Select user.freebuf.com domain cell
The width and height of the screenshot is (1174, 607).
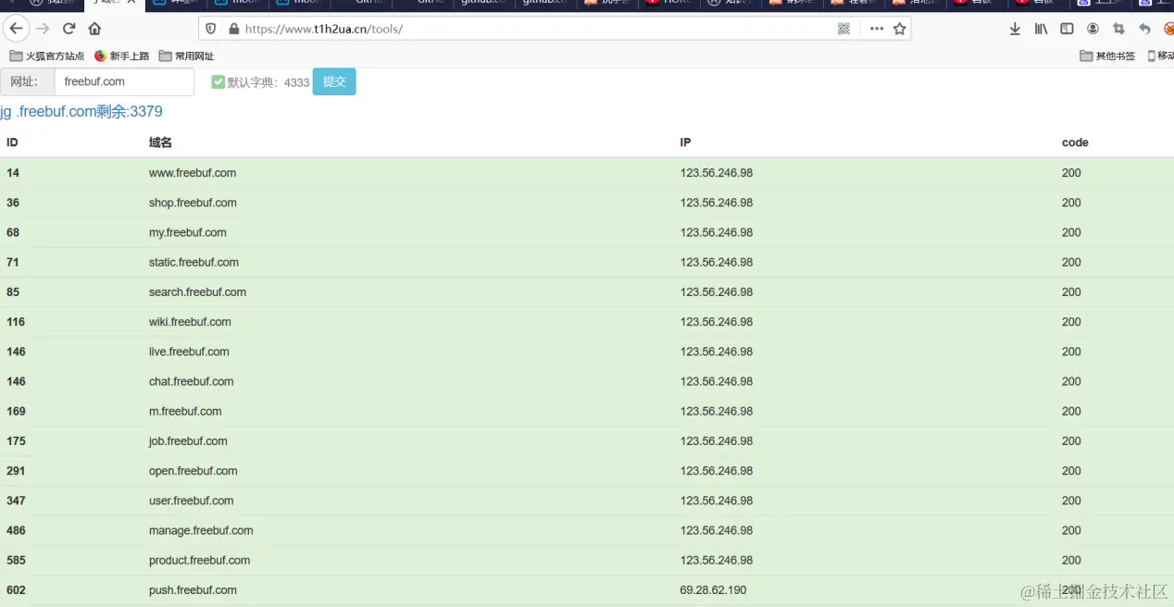(x=191, y=501)
